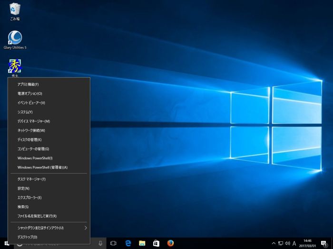The image size is (333, 249).
Task: Open Firefox from the taskbar
Action: (x=170, y=243)
